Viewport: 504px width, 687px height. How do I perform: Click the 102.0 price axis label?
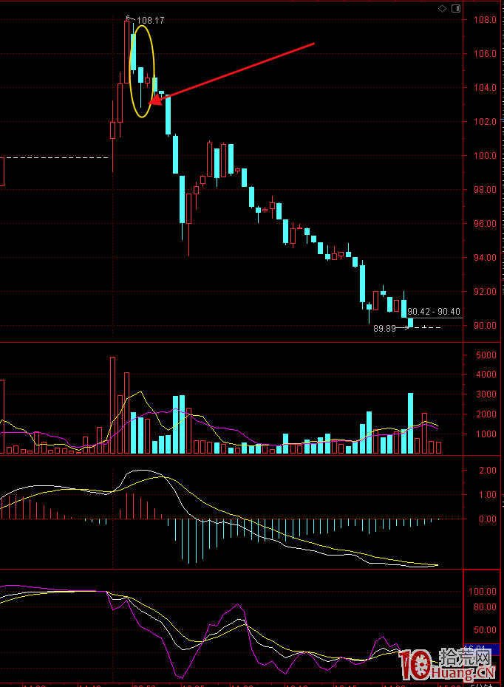coord(485,121)
